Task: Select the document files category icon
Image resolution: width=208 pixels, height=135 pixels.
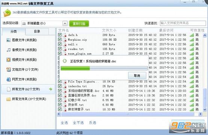Action: click(9, 69)
